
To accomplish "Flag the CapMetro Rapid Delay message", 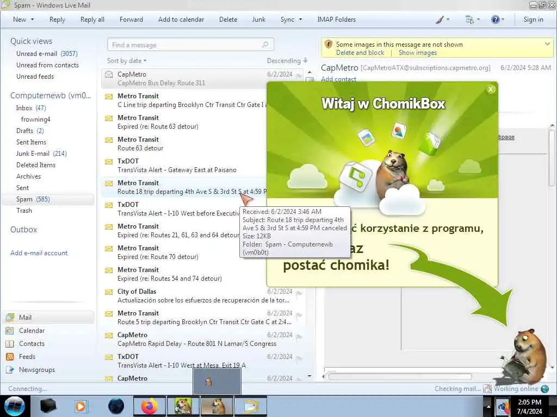I will click(299, 337).
